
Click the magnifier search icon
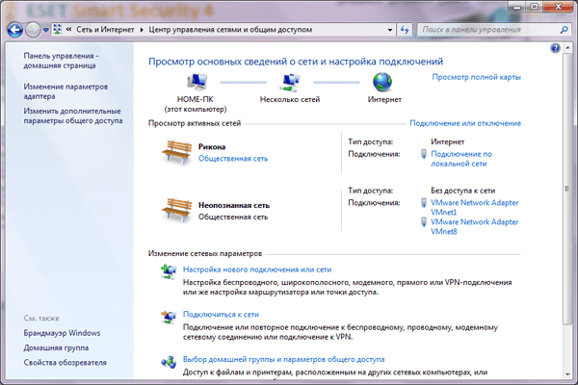564,30
